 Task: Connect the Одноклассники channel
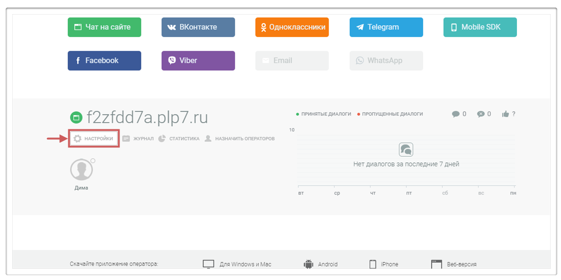point(292,27)
